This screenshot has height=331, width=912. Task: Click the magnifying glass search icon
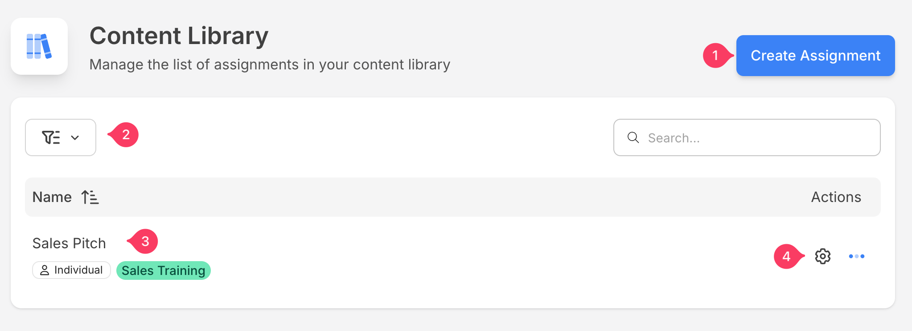coord(633,137)
